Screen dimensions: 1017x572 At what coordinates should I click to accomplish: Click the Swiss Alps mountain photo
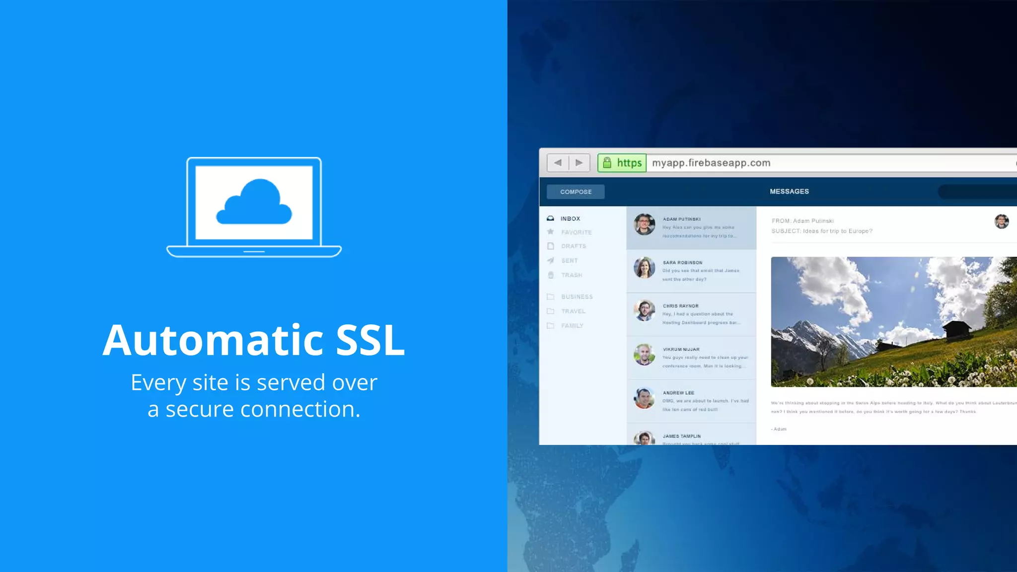tap(894, 322)
